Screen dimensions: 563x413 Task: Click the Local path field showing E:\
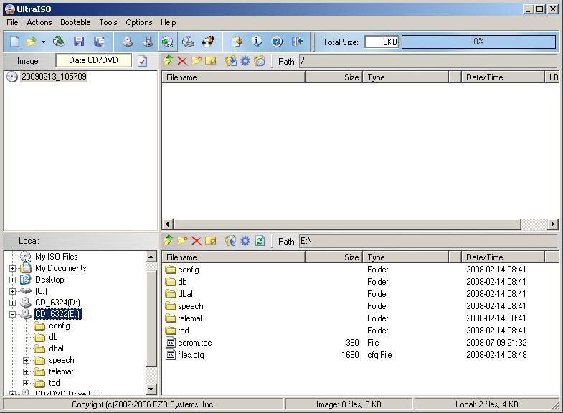(x=428, y=241)
